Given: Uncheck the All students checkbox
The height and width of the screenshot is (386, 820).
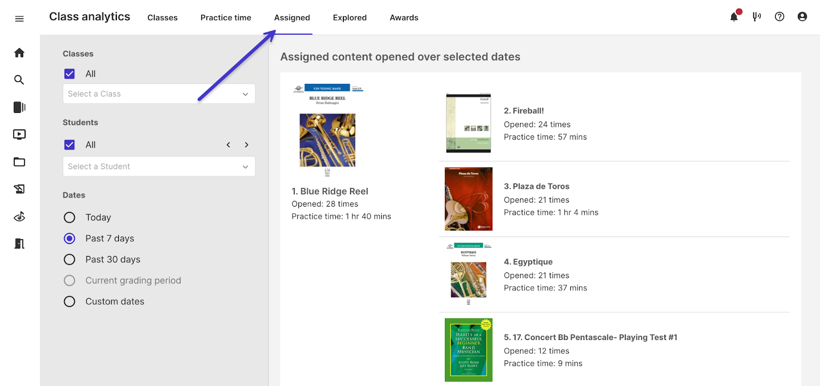Looking at the screenshot, I should click(x=70, y=145).
